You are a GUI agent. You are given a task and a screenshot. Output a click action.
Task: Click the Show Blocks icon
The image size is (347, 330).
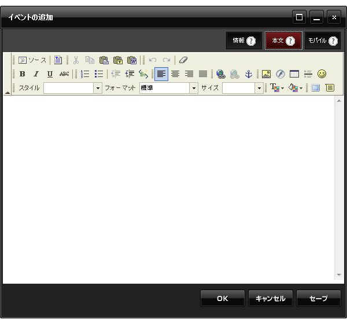pos(330,88)
